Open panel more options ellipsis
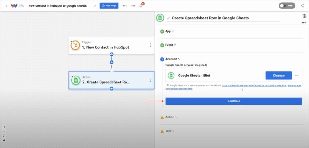Viewport: 309px width, 148px height. 304,23
